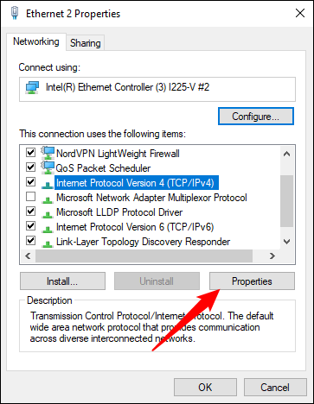Click the Internet Protocol Version 6 icon
Viewport: 314px width, 404px height.
click(48, 229)
